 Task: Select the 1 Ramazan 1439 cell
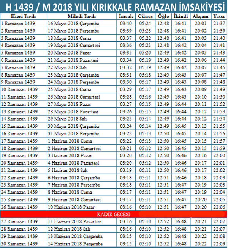click(x=18, y=24)
